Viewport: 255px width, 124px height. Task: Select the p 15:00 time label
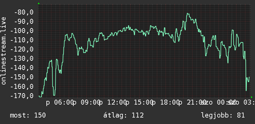[x=139, y=103]
